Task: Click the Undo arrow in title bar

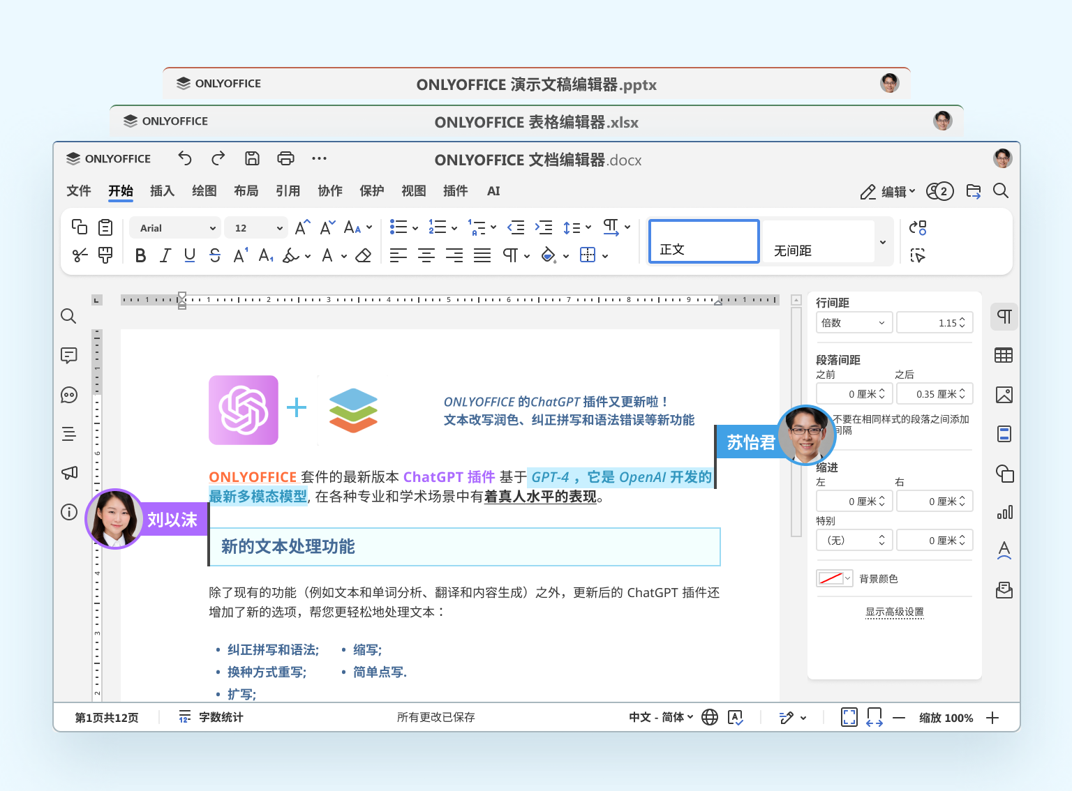Action: pyautogui.click(x=185, y=158)
